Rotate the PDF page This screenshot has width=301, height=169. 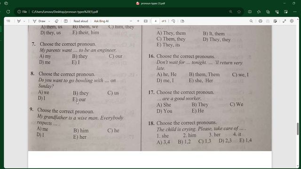(x=173, y=21)
